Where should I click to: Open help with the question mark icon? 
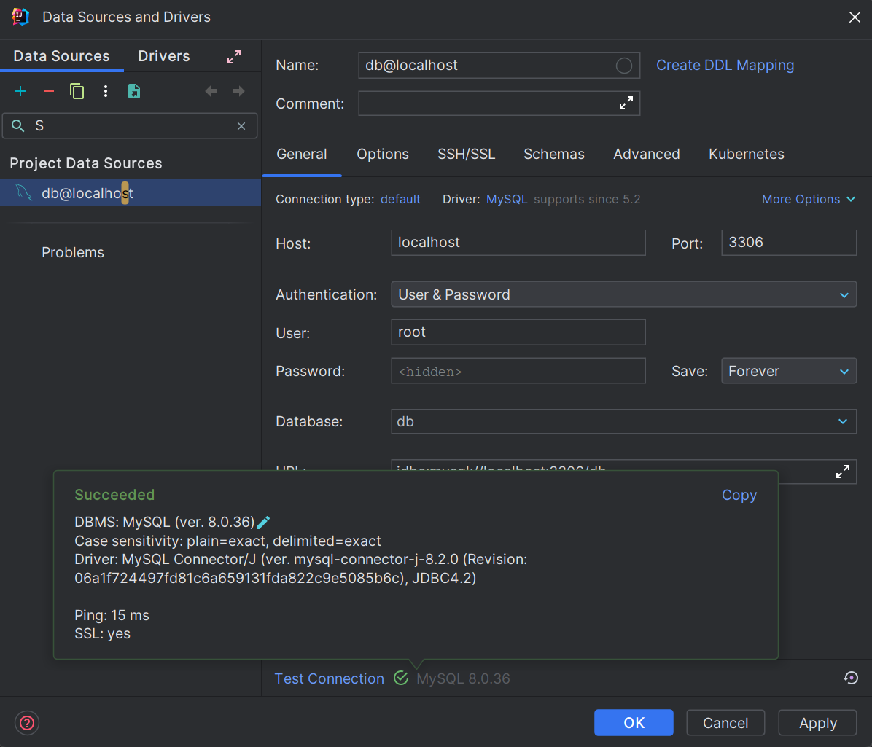[x=27, y=723]
